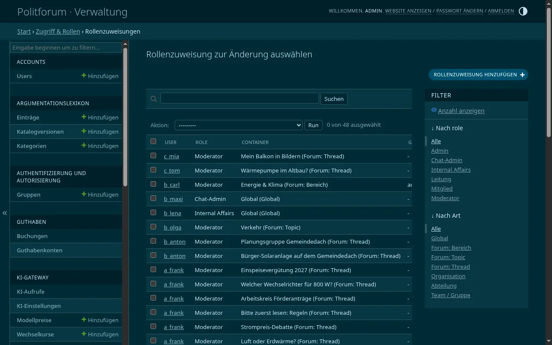
Task: Collapse the sidebar with the double-chevron icon
Action: coord(5,213)
